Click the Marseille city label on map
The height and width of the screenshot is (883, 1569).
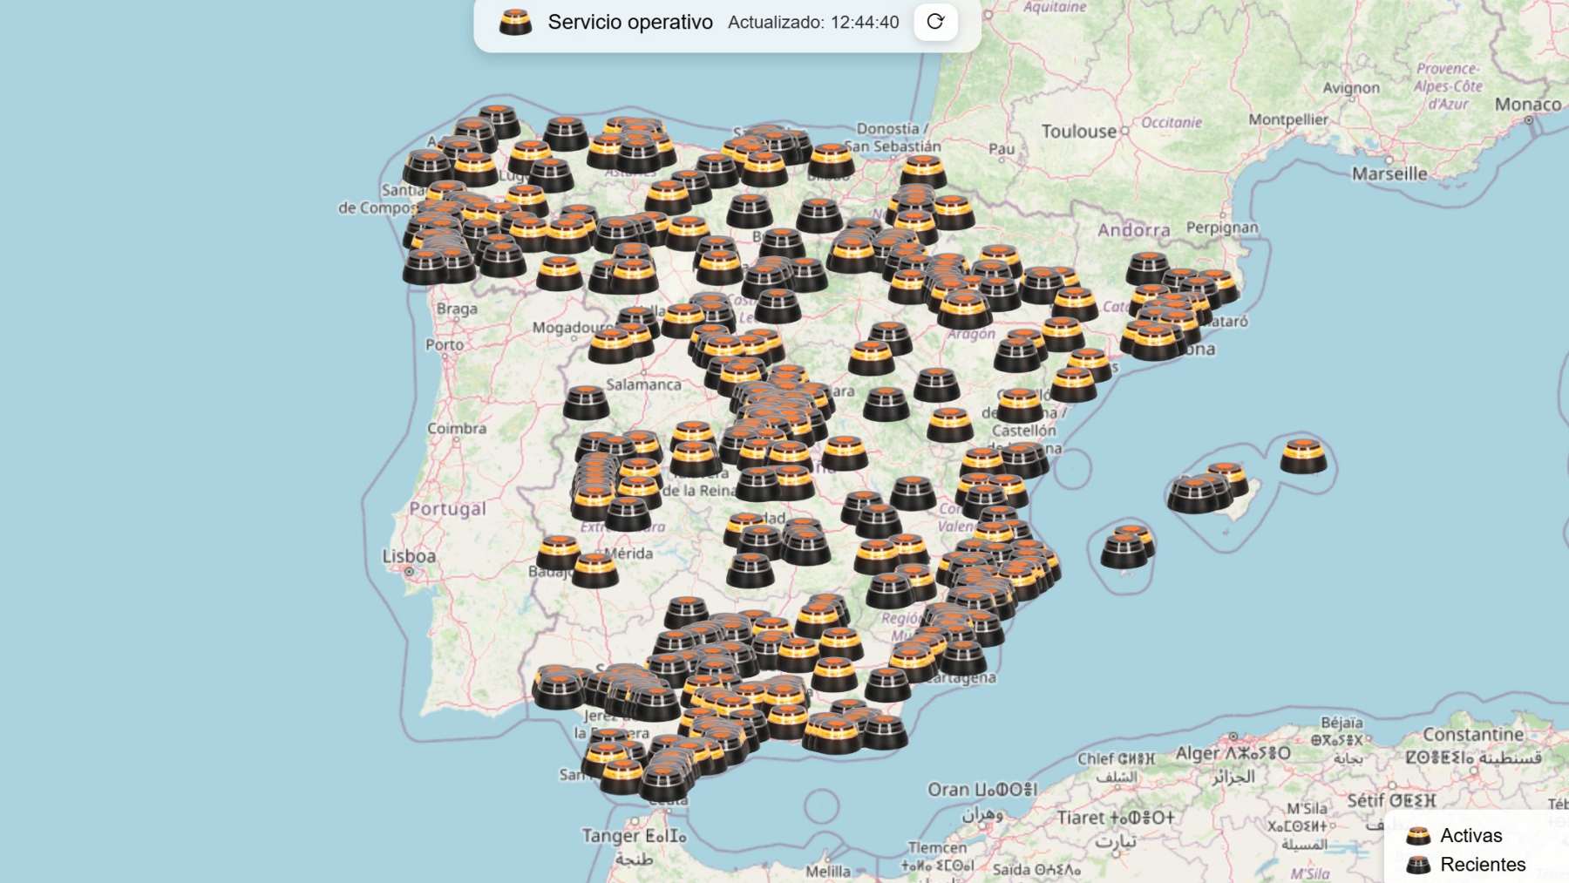pyautogui.click(x=1389, y=173)
